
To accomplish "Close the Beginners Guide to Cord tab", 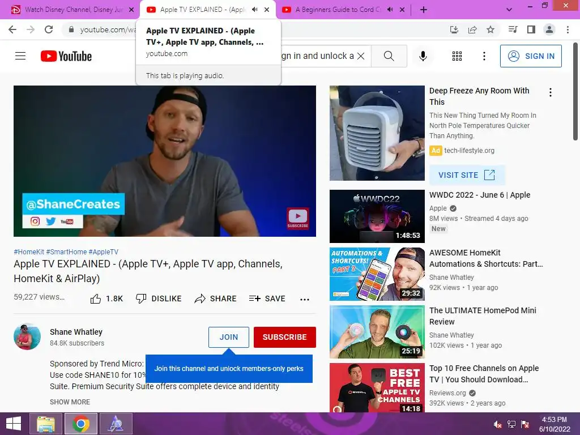I will (x=402, y=10).
